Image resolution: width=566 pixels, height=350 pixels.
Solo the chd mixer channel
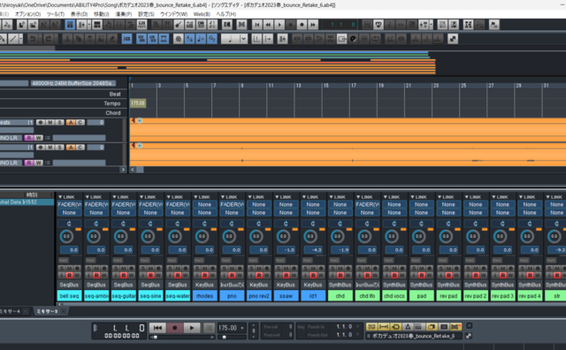pos(333,268)
